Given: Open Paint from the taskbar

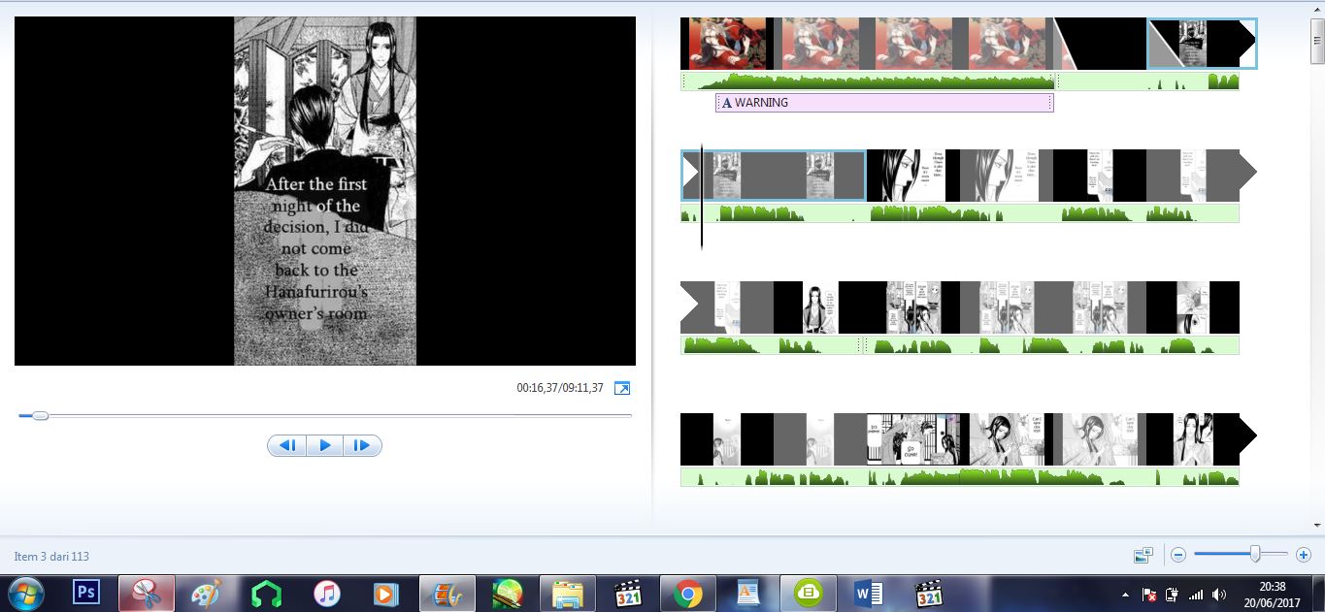Looking at the screenshot, I should click(x=207, y=593).
